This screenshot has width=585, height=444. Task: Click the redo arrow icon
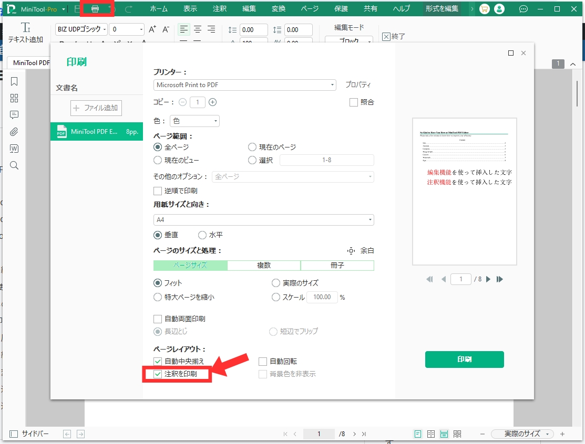pos(128,9)
